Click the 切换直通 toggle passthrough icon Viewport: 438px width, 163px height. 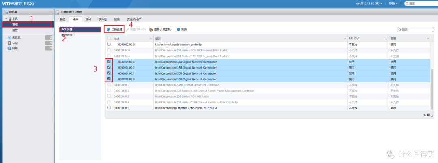coord(109,30)
